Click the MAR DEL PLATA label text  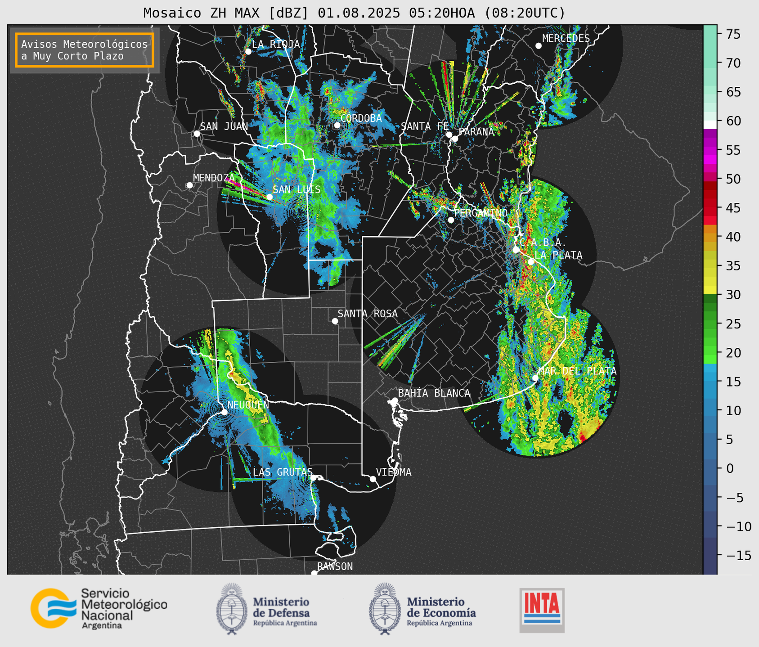click(577, 371)
